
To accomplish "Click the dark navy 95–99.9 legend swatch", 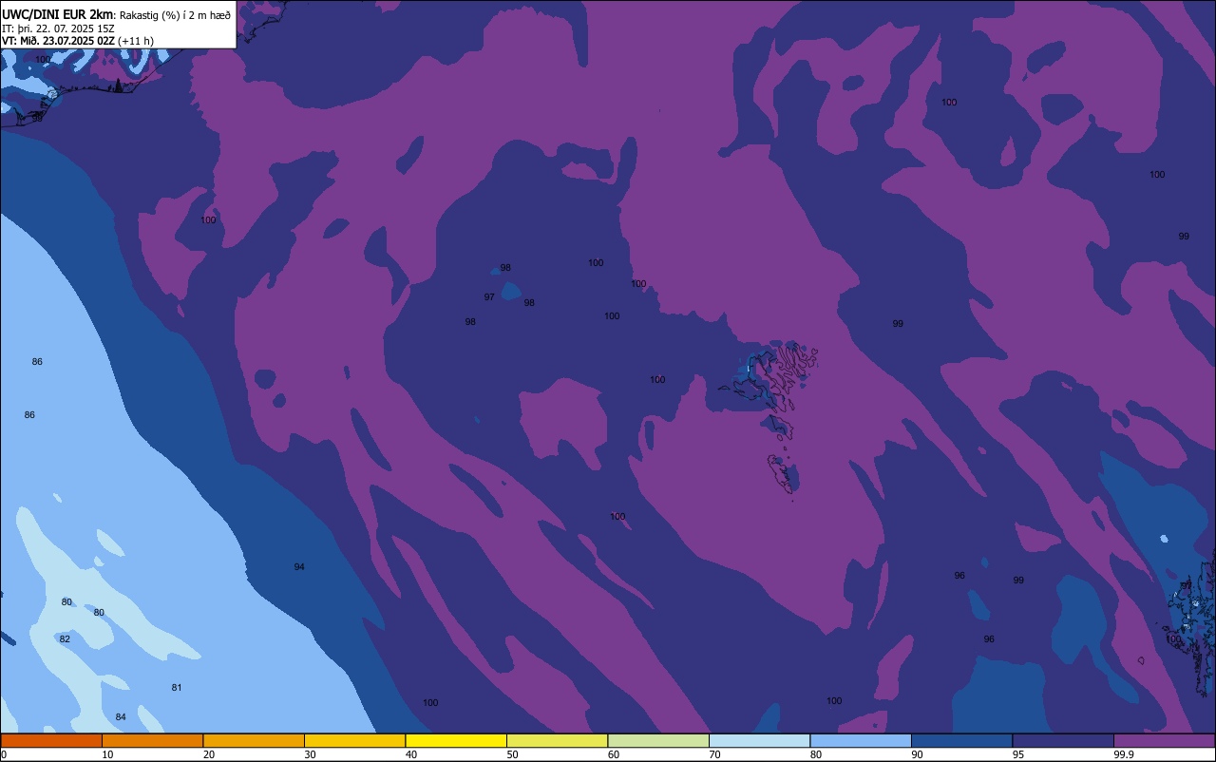I will tap(1063, 740).
